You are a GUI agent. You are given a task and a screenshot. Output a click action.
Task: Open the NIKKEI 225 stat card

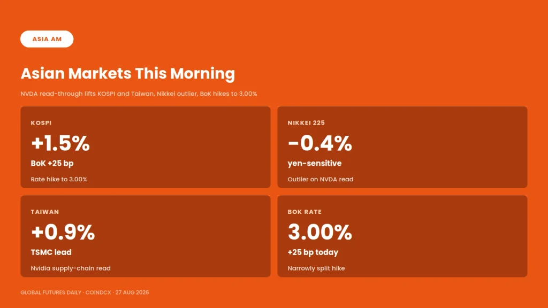(402, 148)
